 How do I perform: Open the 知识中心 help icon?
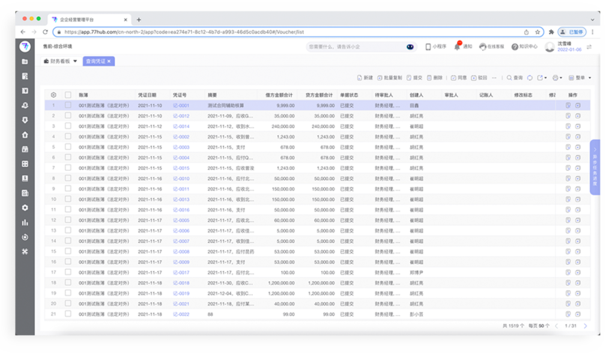tap(515, 47)
